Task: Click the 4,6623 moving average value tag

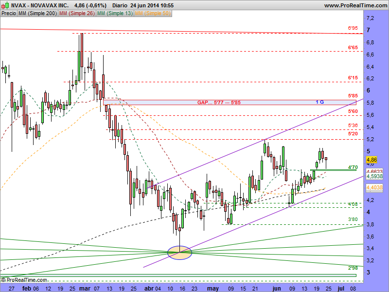Action: (x=374, y=171)
